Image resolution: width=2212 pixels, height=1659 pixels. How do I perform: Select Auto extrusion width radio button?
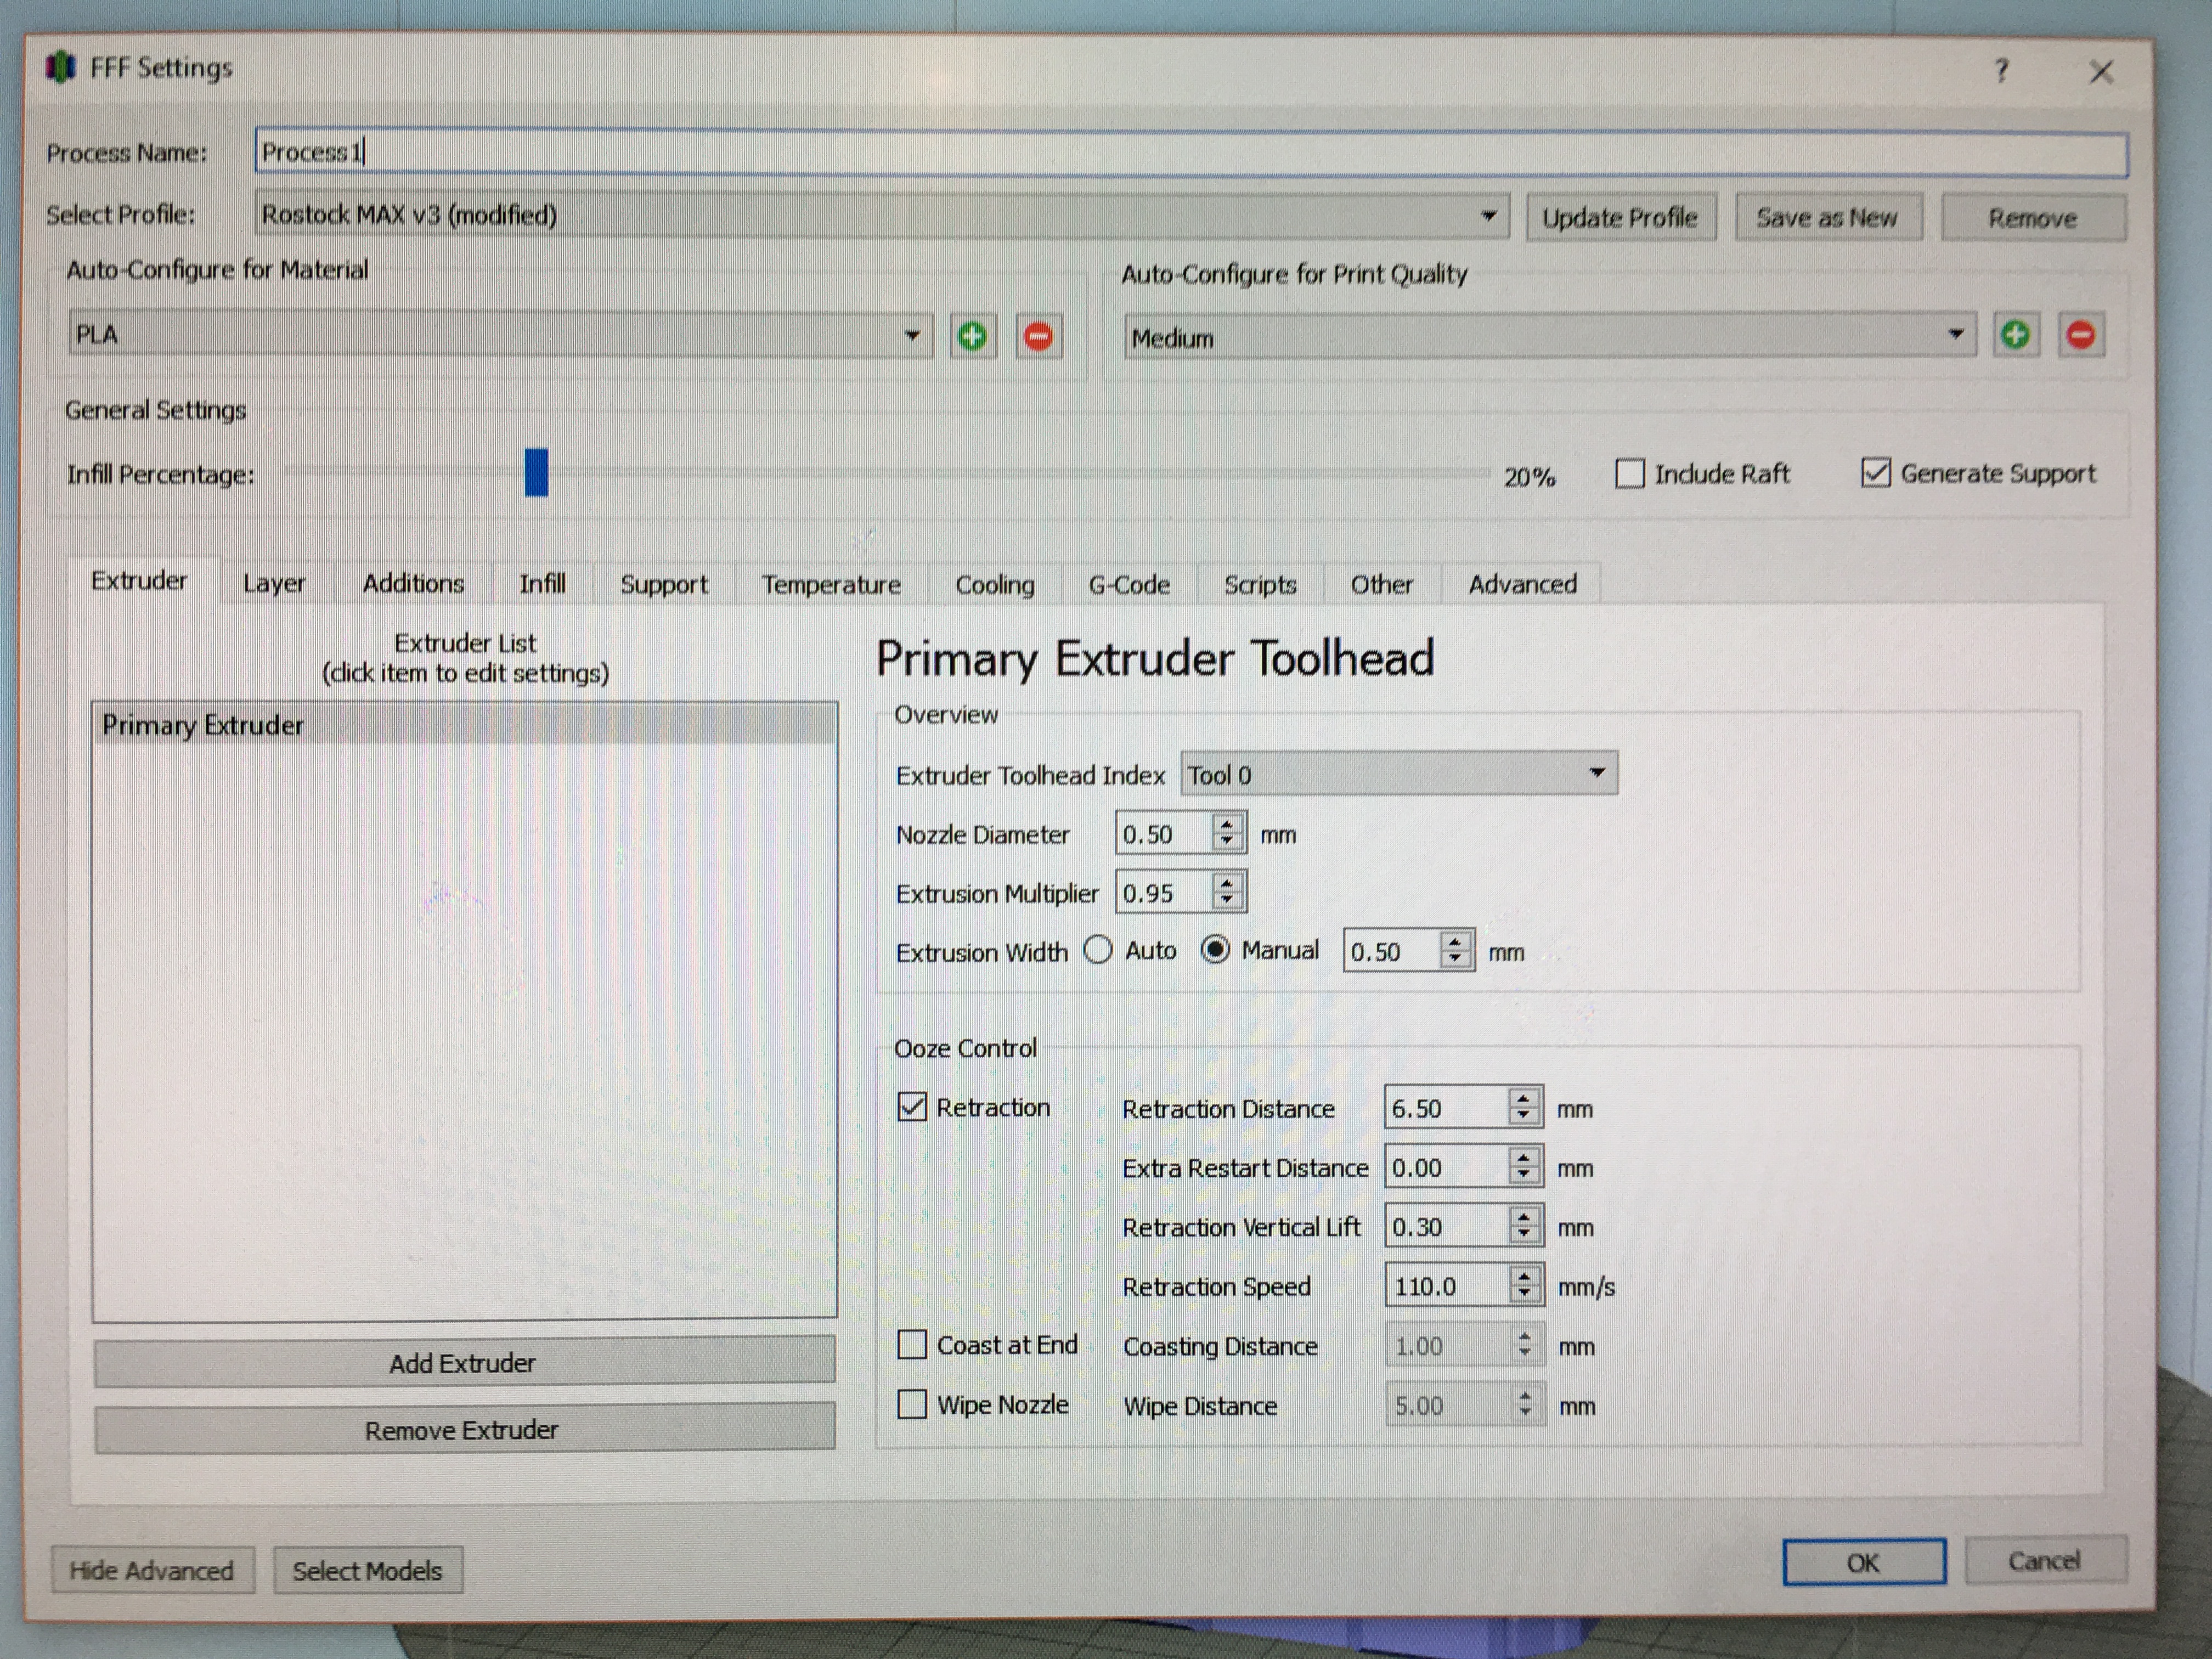click(1098, 950)
